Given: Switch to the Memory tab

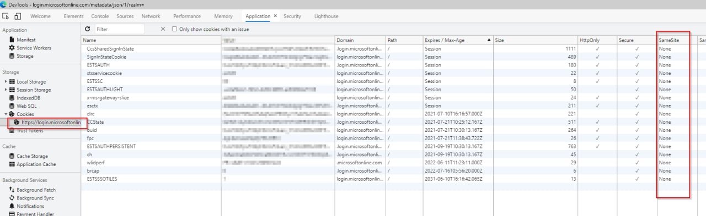Looking at the screenshot, I should coord(223,16).
